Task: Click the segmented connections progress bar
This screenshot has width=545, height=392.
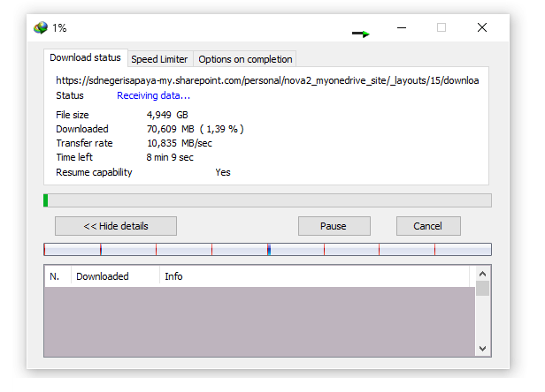Action: [x=267, y=250]
